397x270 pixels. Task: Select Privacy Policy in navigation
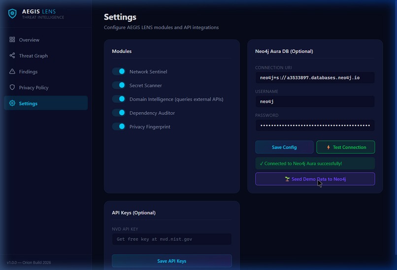point(46,87)
